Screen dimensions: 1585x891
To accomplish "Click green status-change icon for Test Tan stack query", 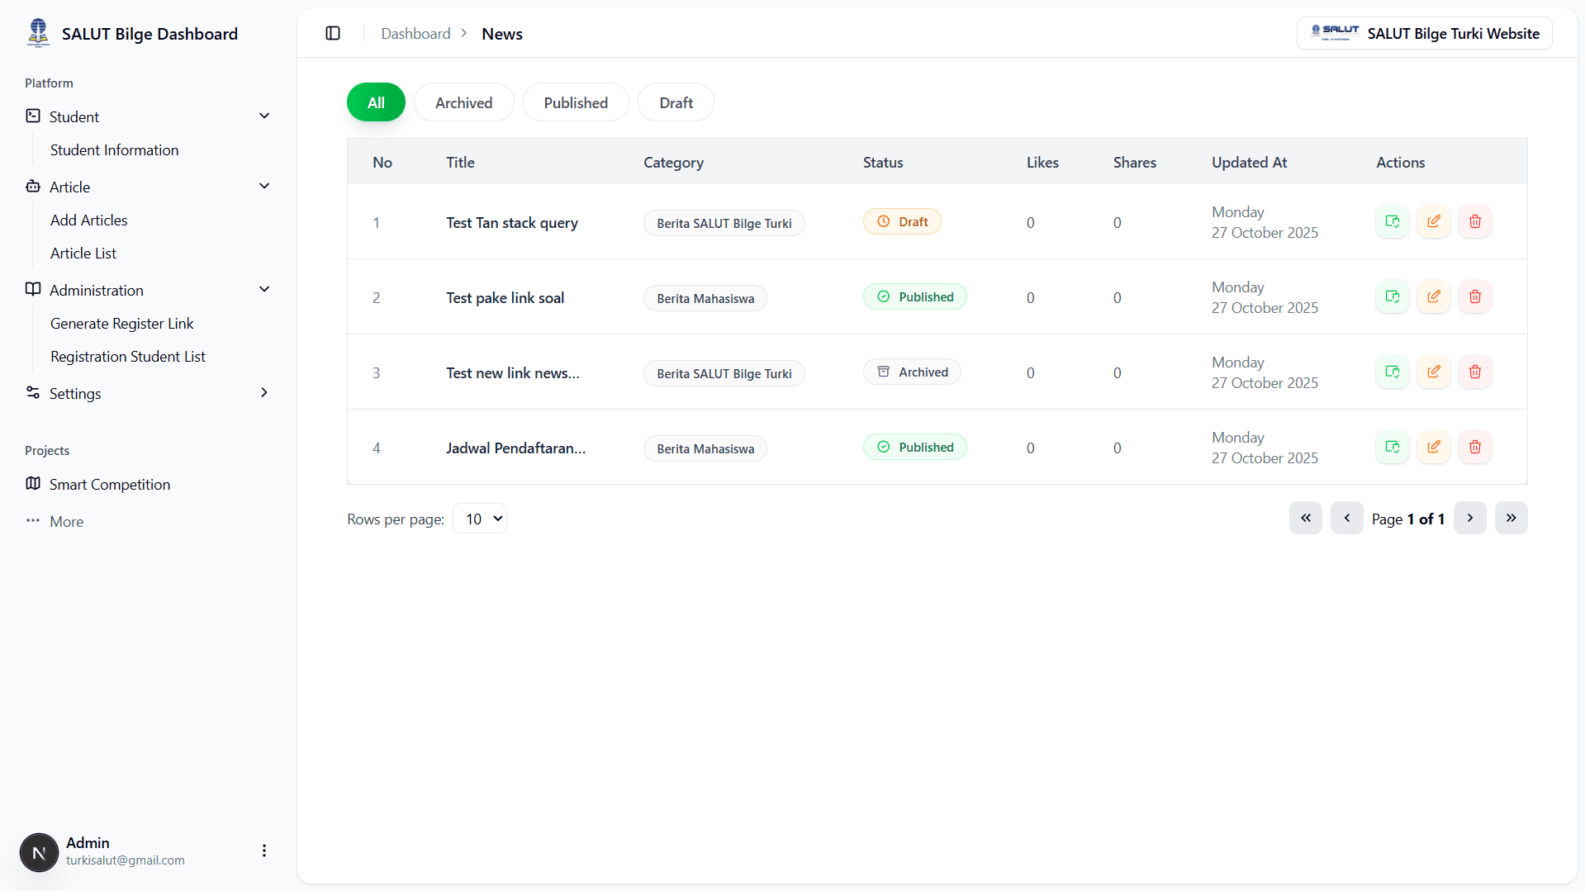I will (1392, 221).
